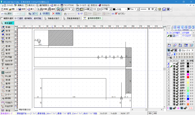The image size is (195, 115).
Task: Open the レイヤ色 color dropdown
Action: pyautogui.click(x=126, y=9)
